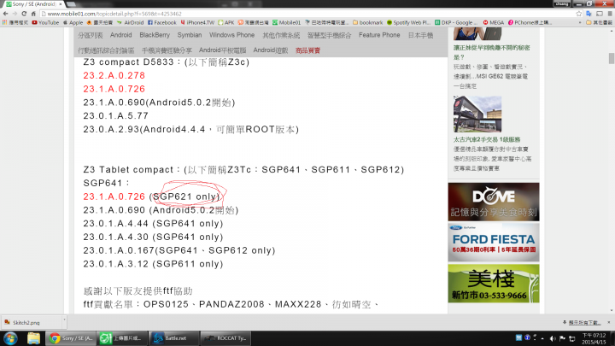Open the Windows Phone forum menu
This screenshot has width=615, height=346.
pos(231,35)
